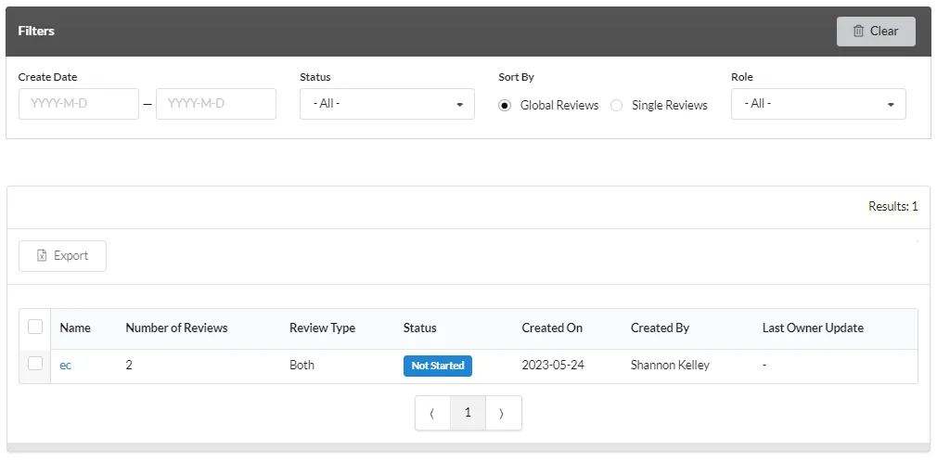
Task: Sort by Number of Reviews column
Action: click(x=176, y=328)
